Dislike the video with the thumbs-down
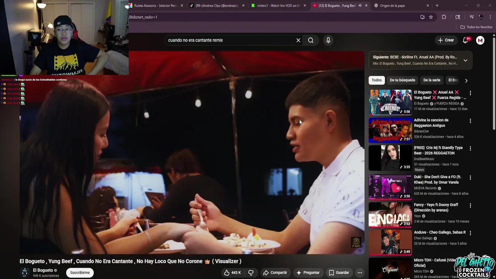 pyautogui.click(x=251, y=273)
